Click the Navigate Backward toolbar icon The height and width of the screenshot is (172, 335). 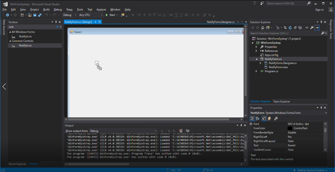coord(8,15)
